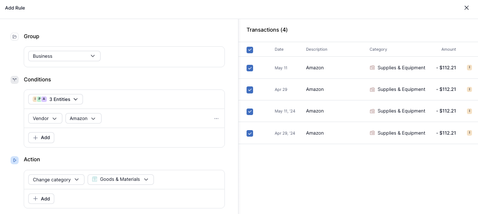
Task: Add a new condition with Add button
Action: 41,138
